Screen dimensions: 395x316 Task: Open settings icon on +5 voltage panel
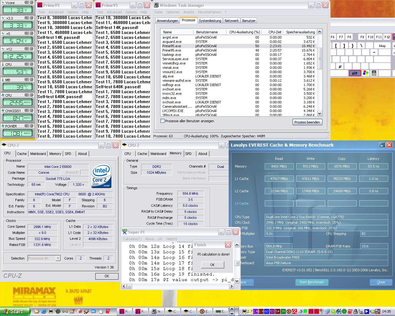point(27,33)
